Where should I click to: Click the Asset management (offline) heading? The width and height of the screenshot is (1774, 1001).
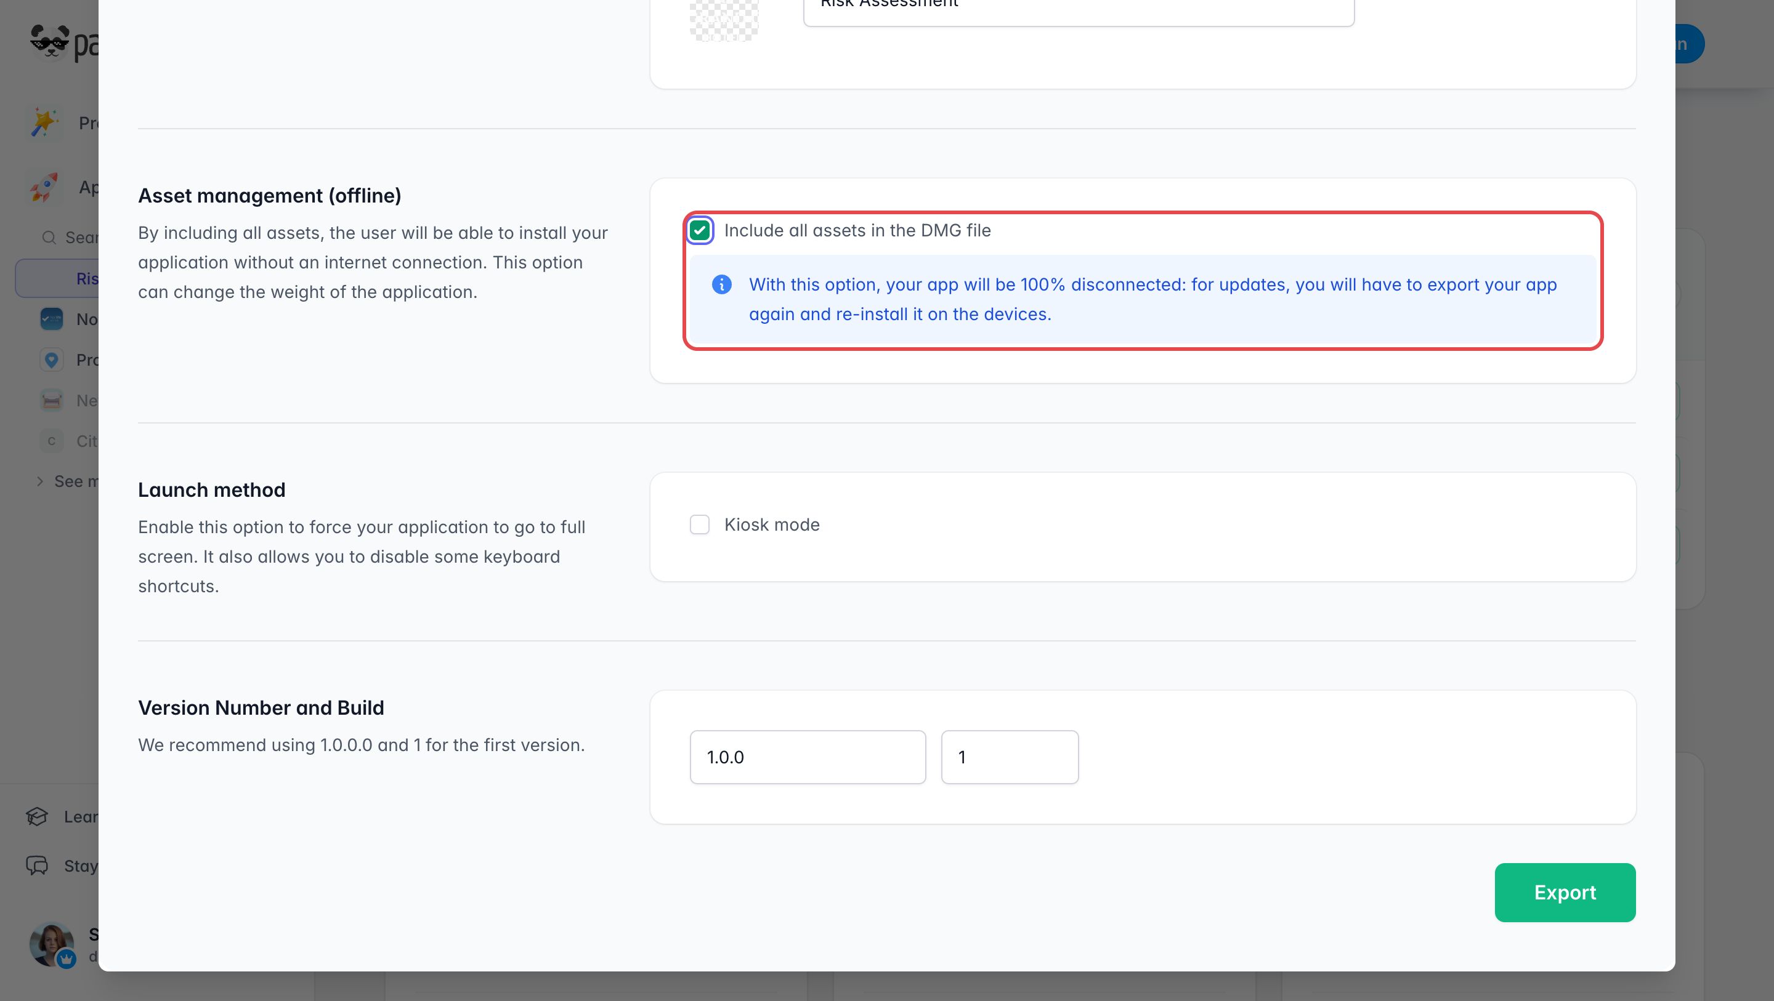click(269, 196)
